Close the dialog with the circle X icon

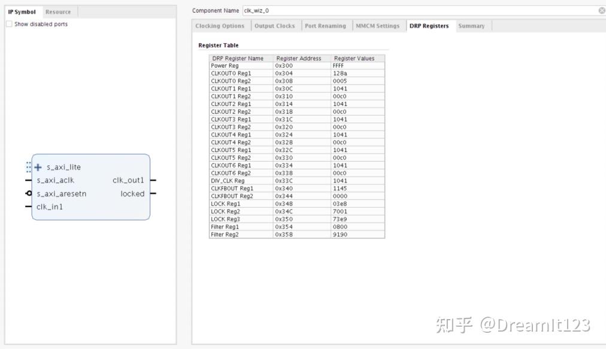click(601, 10)
